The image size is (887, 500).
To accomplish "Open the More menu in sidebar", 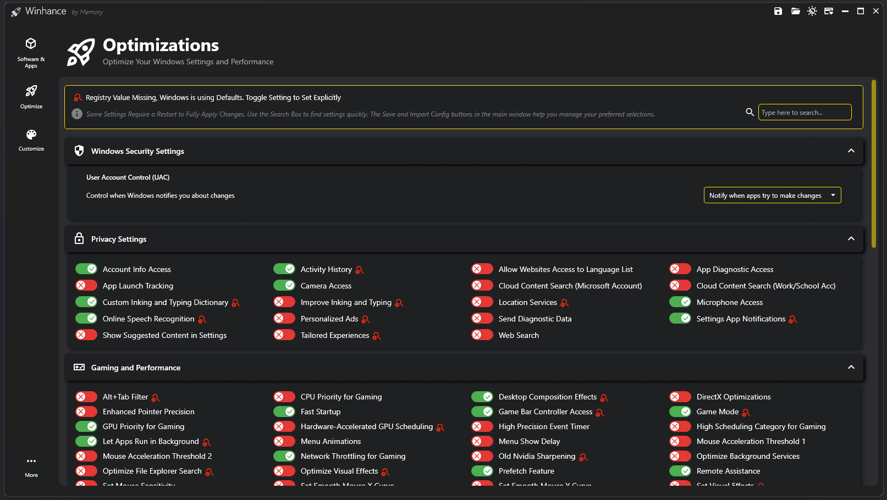I will click(x=31, y=466).
